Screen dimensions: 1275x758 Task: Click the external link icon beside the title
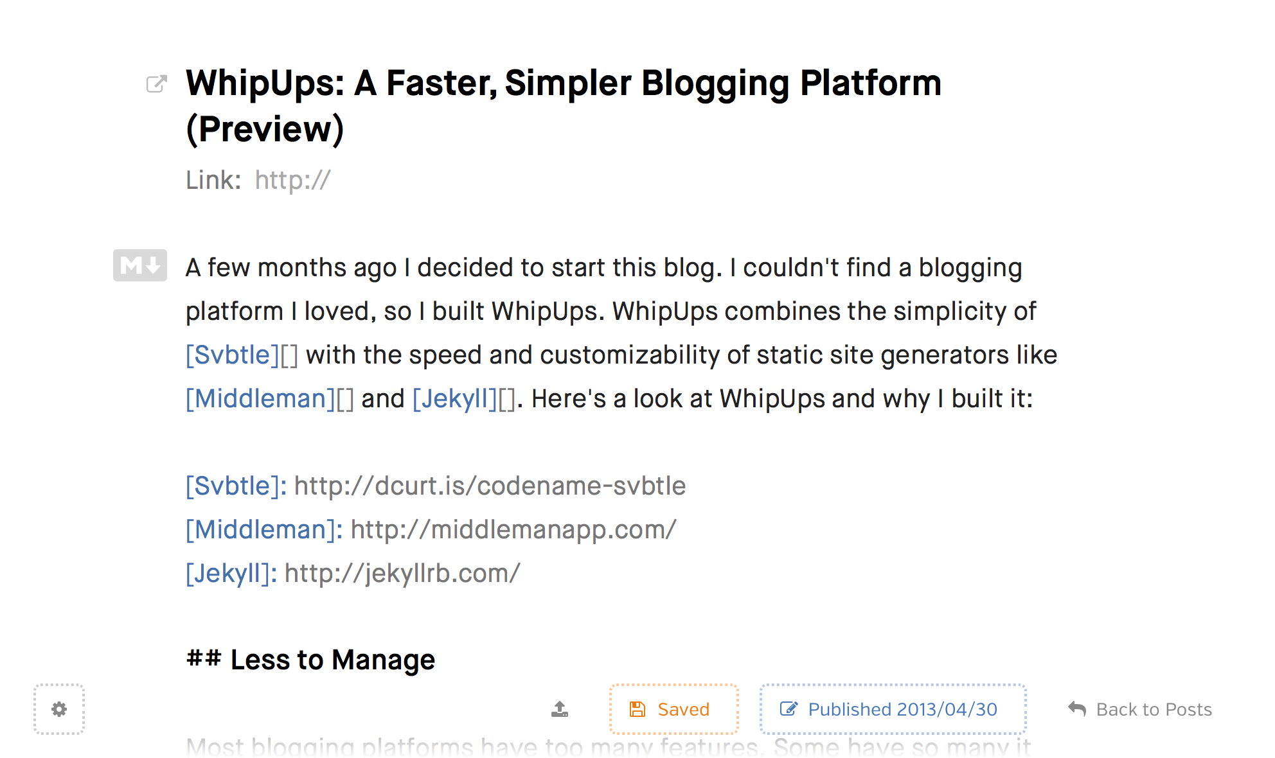tap(156, 84)
